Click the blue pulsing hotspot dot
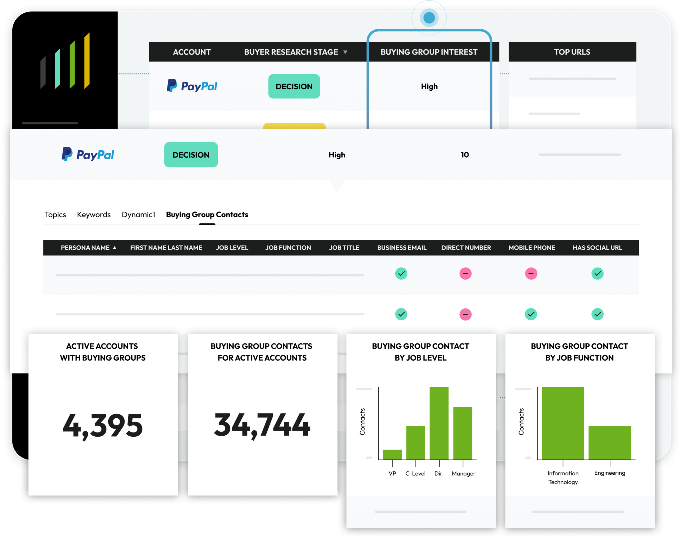682x538 pixels. tap(429, 18)
